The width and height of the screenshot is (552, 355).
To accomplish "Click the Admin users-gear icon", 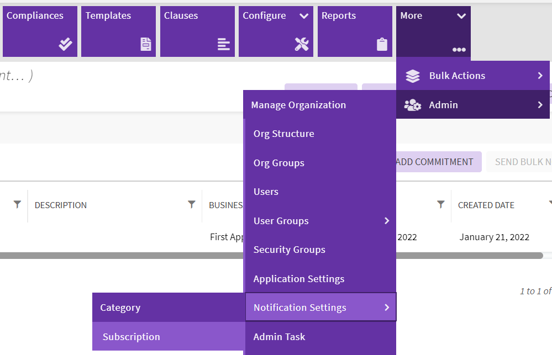I will (x=413, y=105).
